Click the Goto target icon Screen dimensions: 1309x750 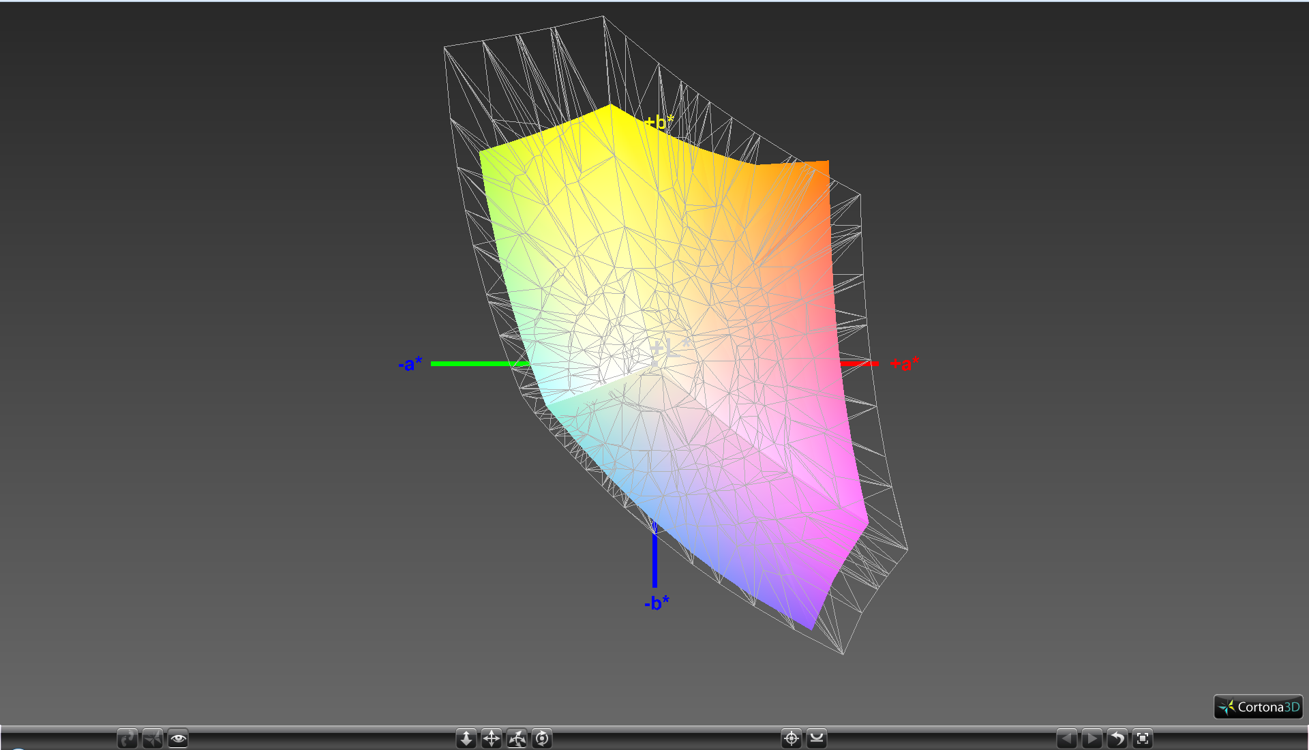792,738
